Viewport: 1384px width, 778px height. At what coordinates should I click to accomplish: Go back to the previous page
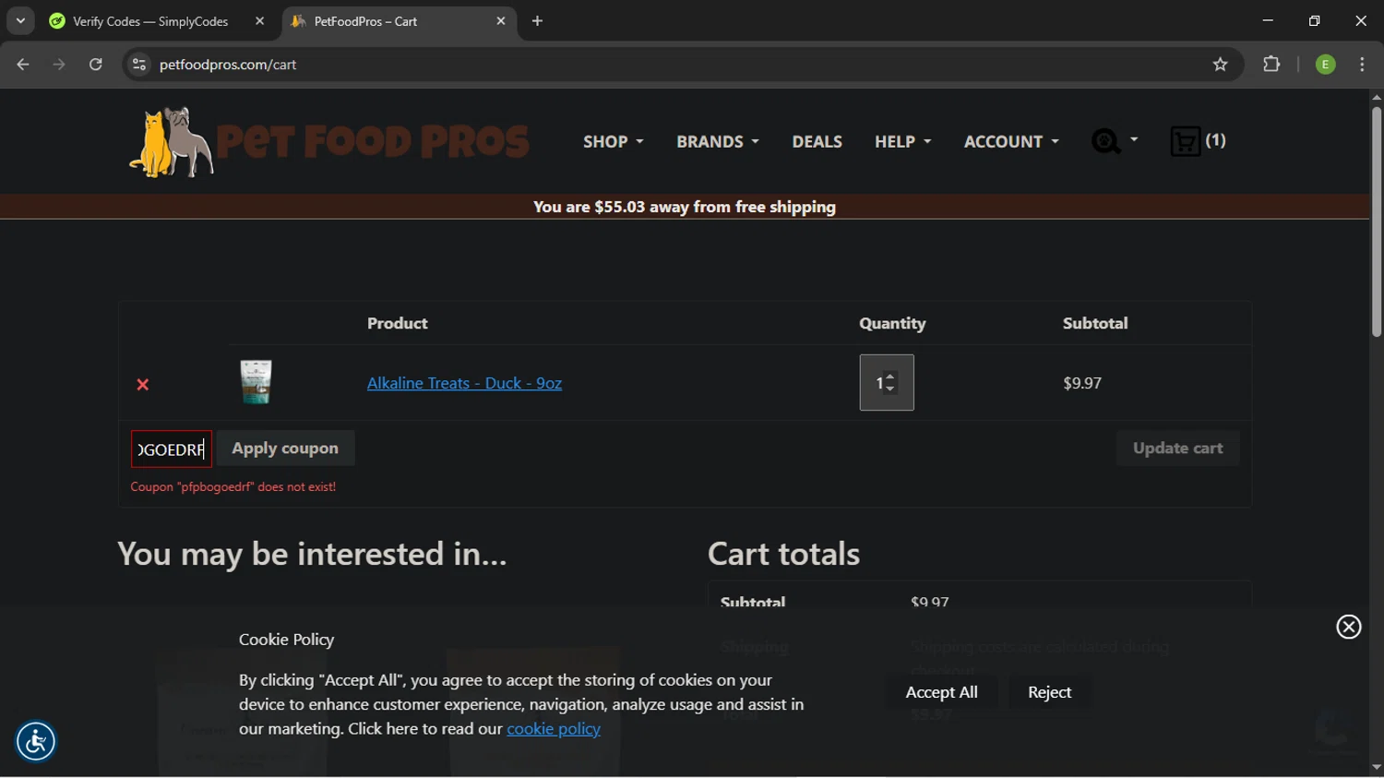click(x=23, y=65)
